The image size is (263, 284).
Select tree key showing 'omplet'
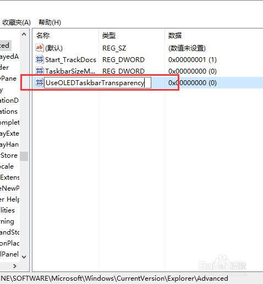coord(9,122)
